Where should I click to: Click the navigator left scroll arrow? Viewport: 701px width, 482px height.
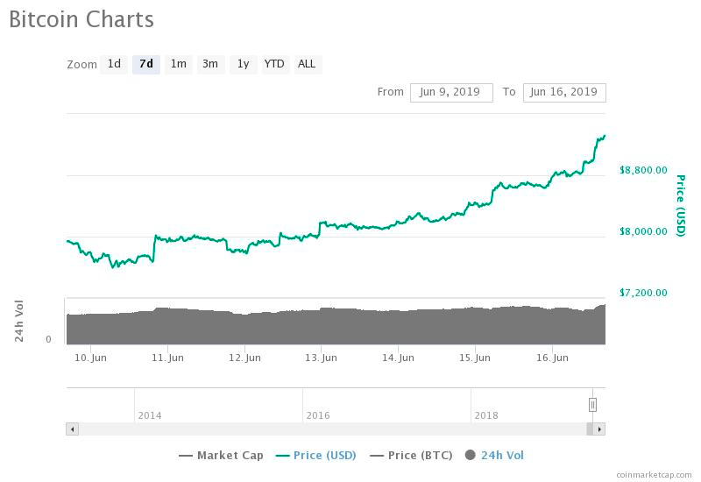73,429
